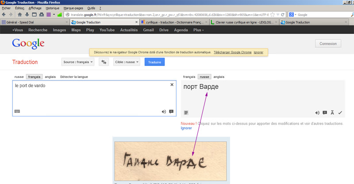Click the blue Traduire button
This screenshot has width=354, height=184.
[x=154, y=62]
